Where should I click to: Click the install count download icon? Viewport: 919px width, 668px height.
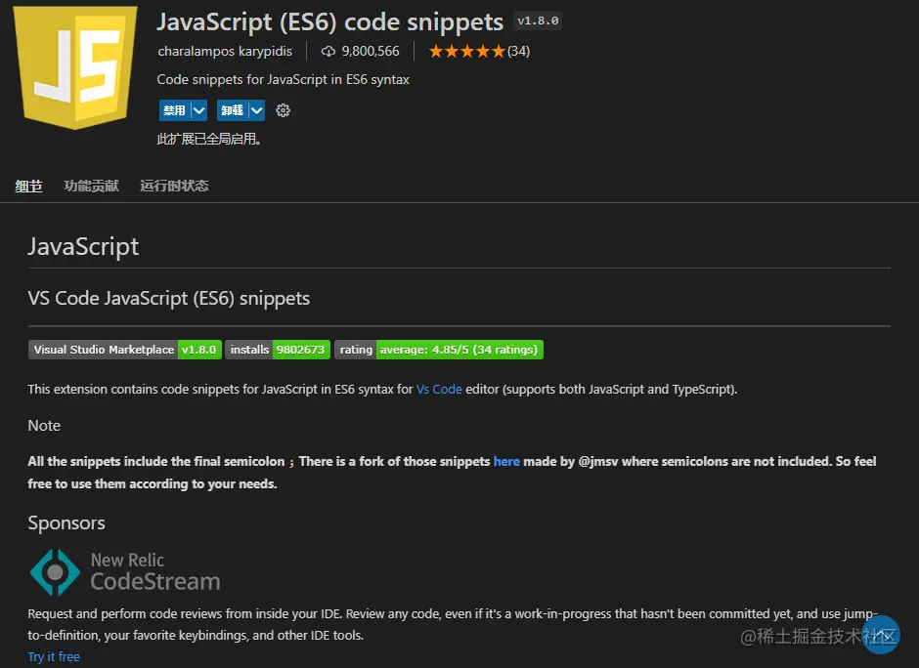(328, 52)
